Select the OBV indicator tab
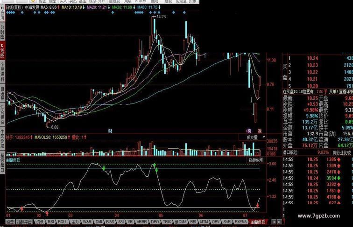 point(216,222)
